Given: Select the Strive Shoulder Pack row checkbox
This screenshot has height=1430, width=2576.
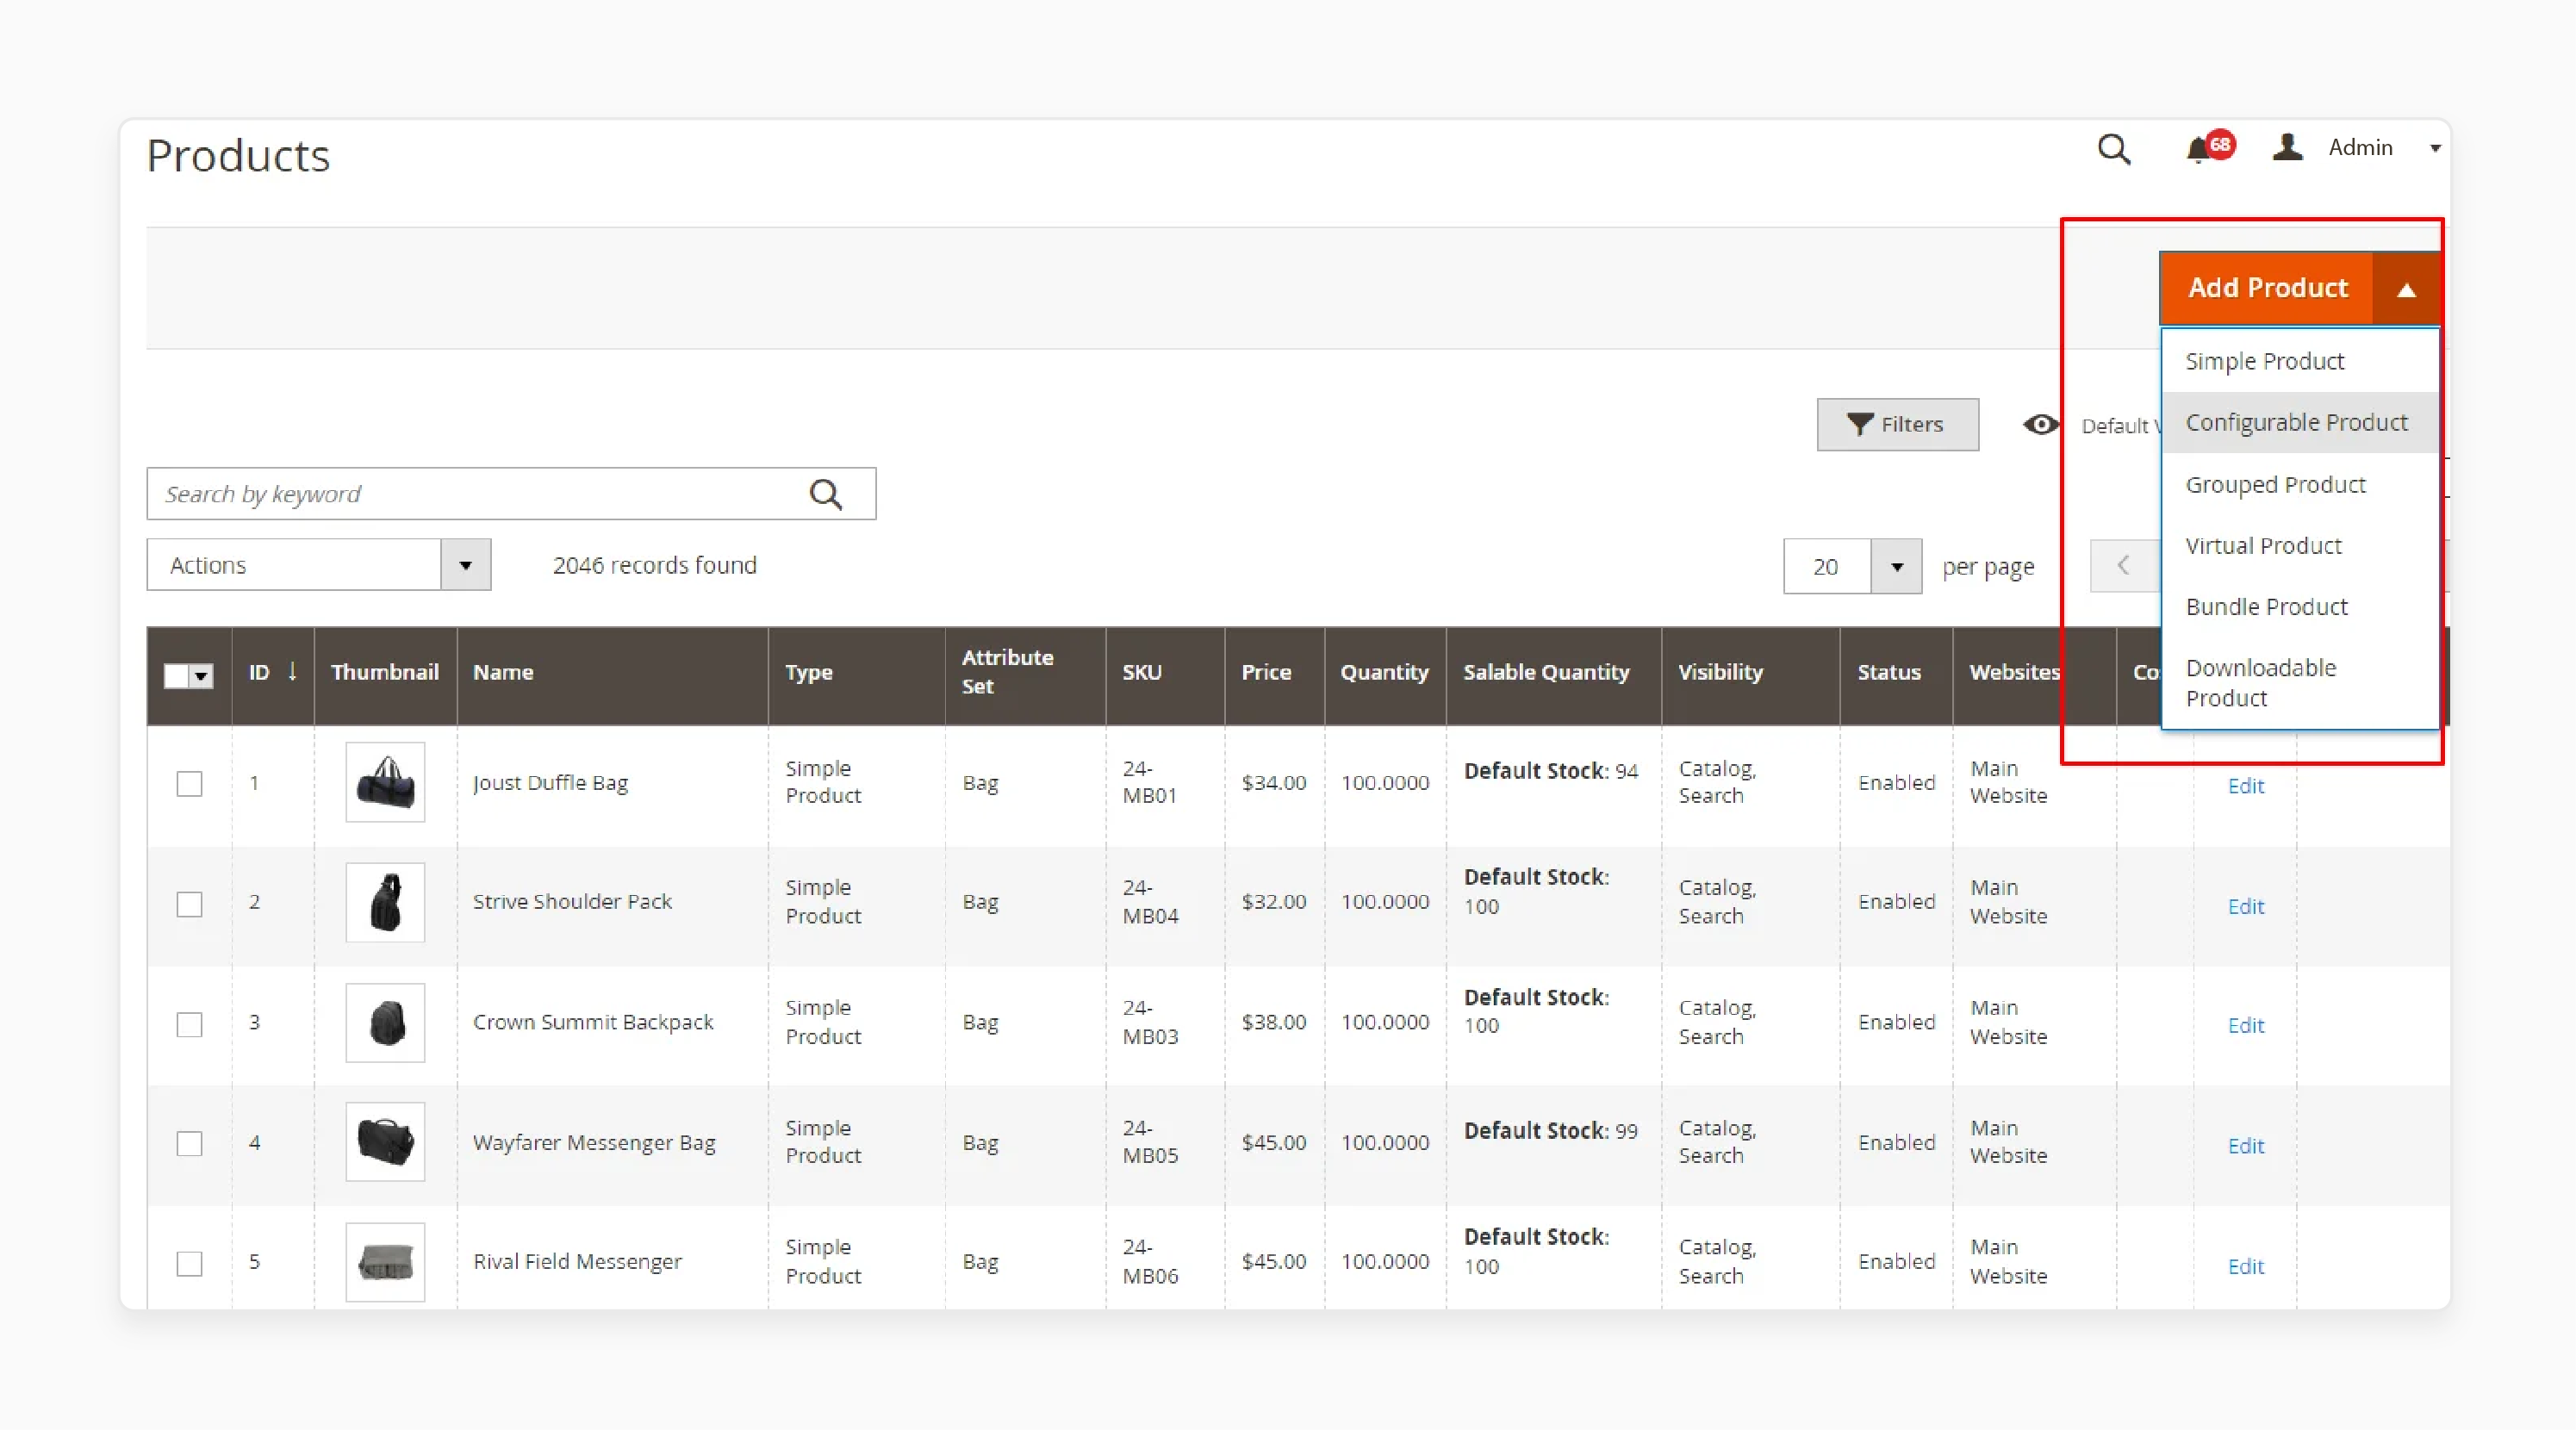Looking at the screenshot, I should point(189,904).
